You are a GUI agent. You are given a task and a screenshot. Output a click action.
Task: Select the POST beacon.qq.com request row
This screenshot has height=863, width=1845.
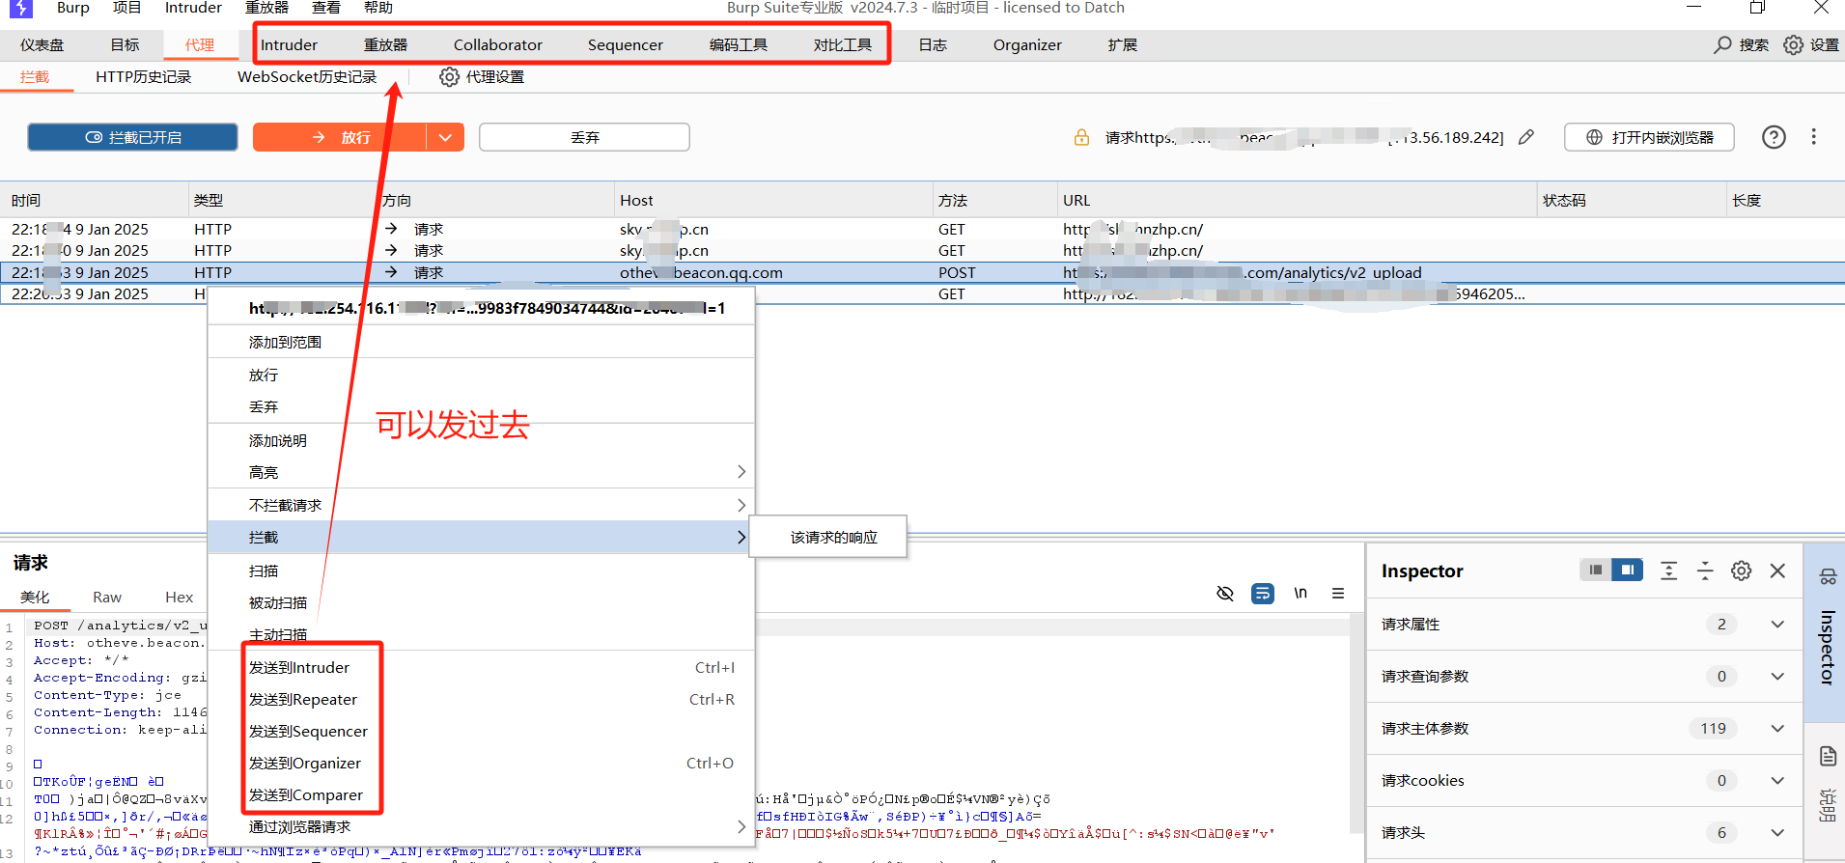922,272
